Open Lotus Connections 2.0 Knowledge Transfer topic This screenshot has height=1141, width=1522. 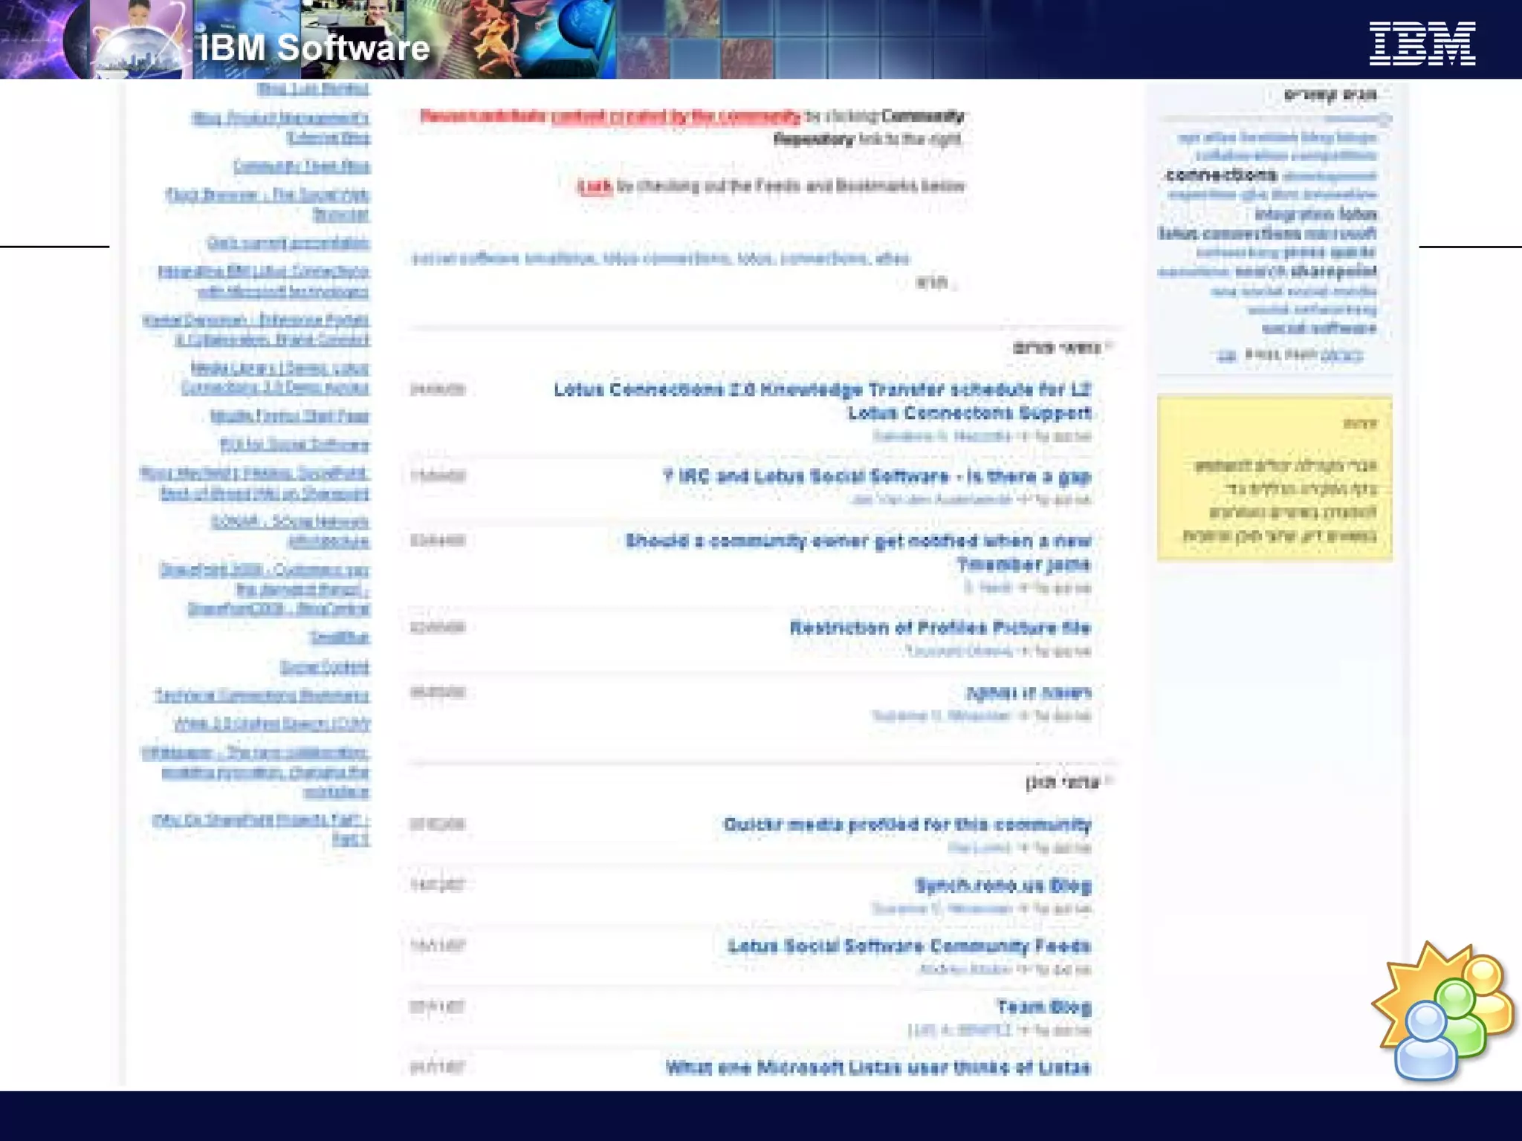pyautogui.click(x=822, y=390)
